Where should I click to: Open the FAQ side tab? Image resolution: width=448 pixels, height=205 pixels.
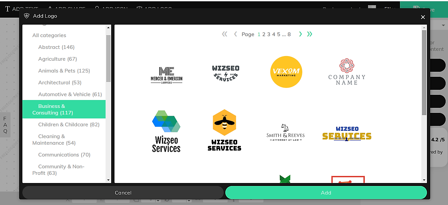(x=5, y=125)
